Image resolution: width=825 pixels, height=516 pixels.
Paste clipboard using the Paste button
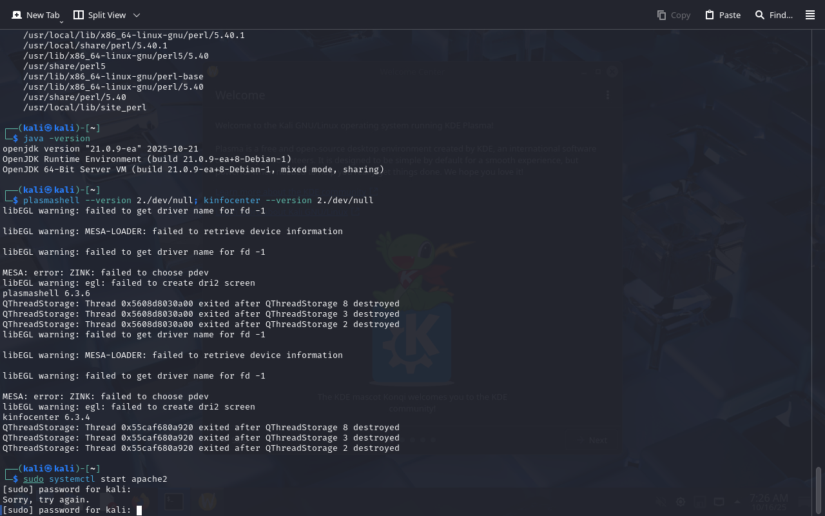[x=723, y=15]
